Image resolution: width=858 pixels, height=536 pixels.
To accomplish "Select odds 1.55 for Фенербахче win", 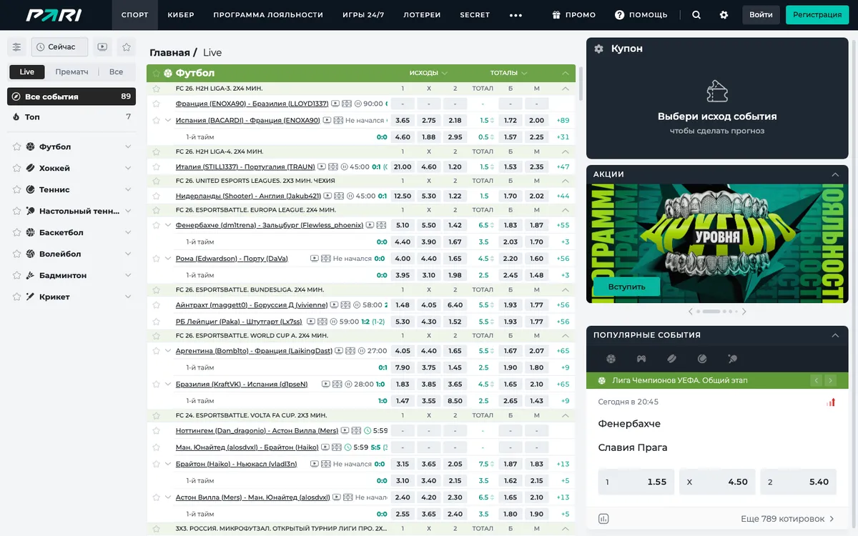I will tap(636, 482).
